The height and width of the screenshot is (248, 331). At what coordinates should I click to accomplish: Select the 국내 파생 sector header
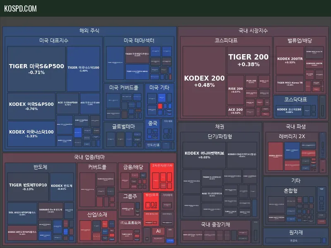coord(296,126)
